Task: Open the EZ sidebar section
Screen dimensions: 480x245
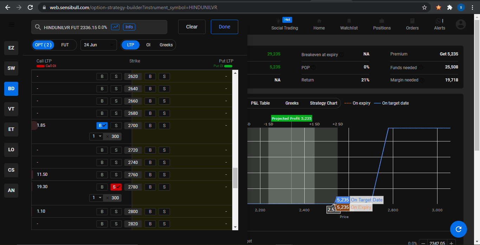Action: (x=11, y=48)
